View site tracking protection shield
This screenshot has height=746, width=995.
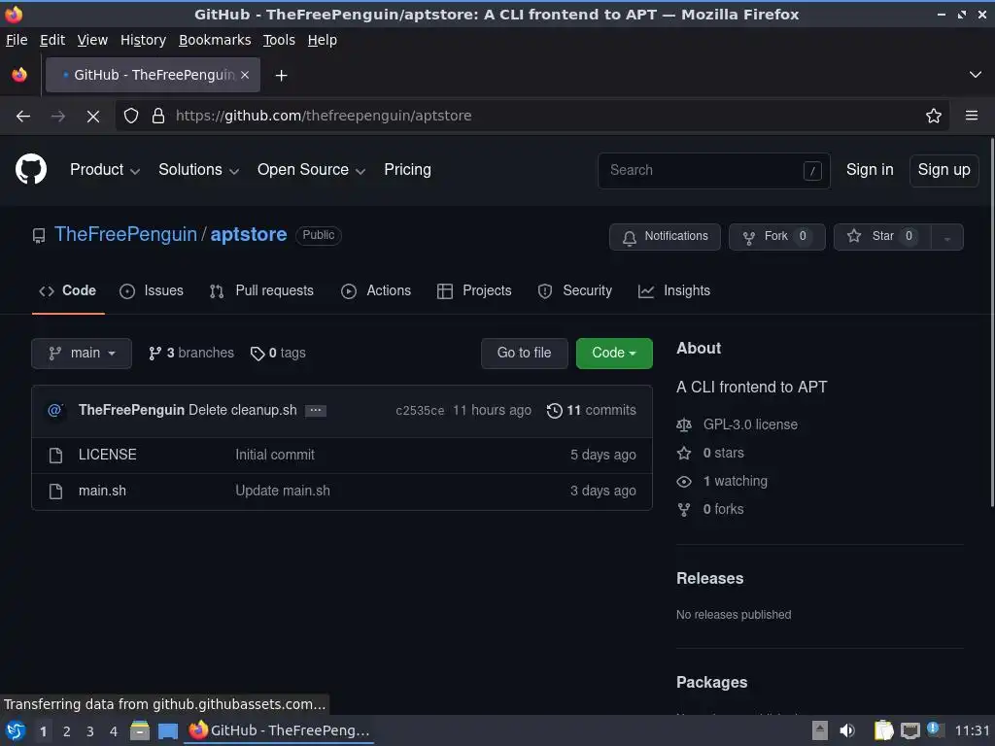tap(131, 116)
